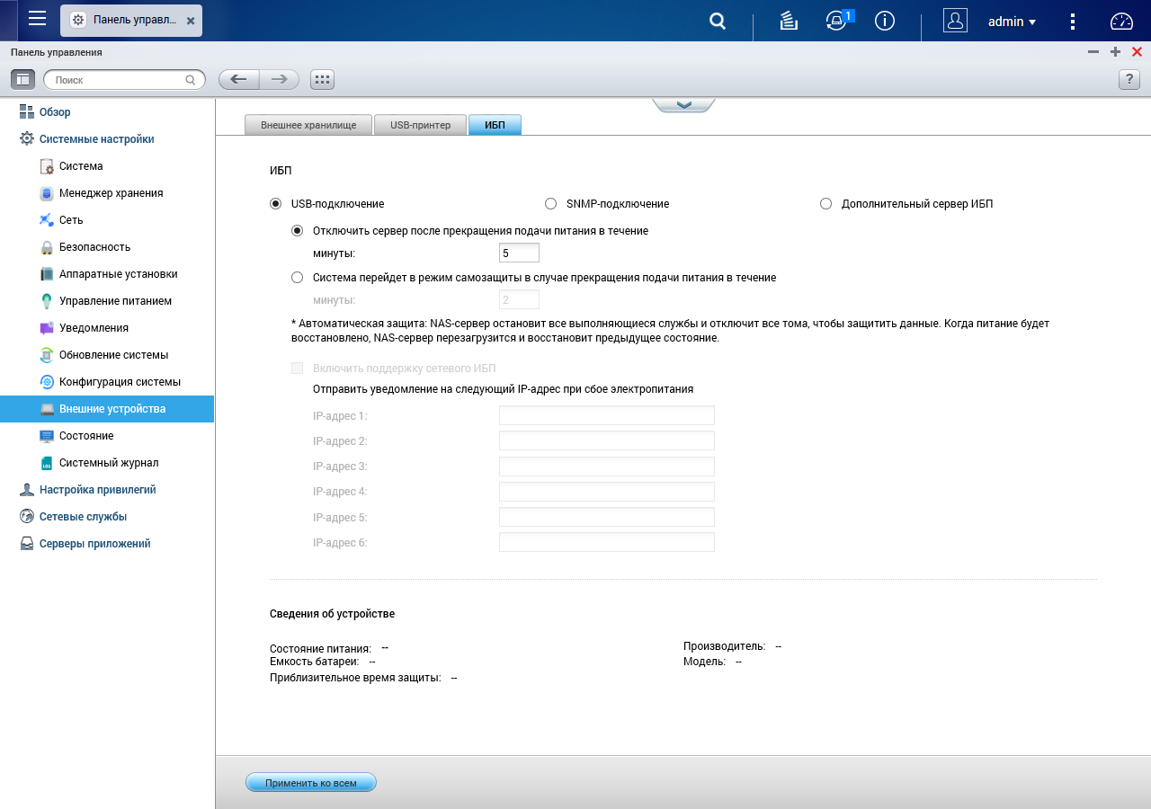Open the dashboard gauge icon

point(1122,22)
